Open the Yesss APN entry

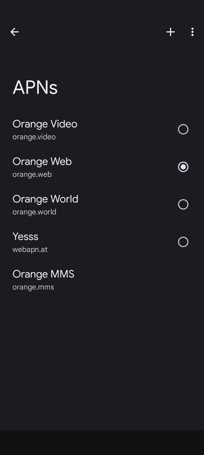[102, 242]
